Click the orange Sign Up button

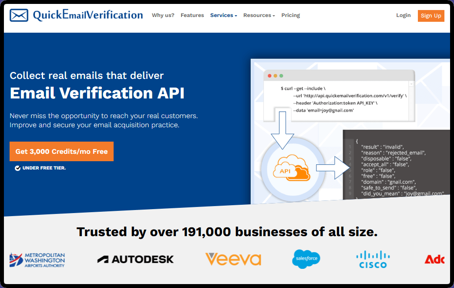click(431, 16)
